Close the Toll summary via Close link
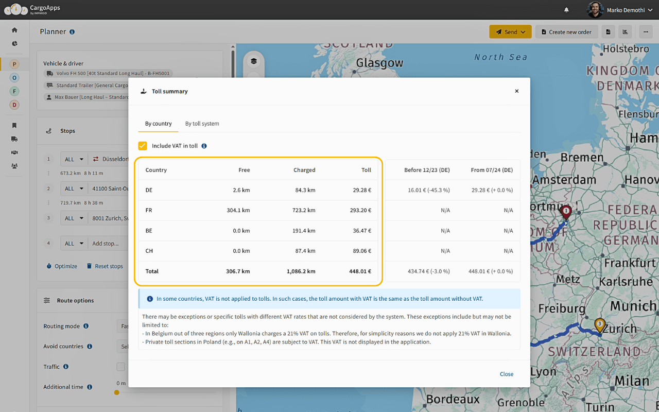Screen dimensions: 659x412 (x=506, y=374)
